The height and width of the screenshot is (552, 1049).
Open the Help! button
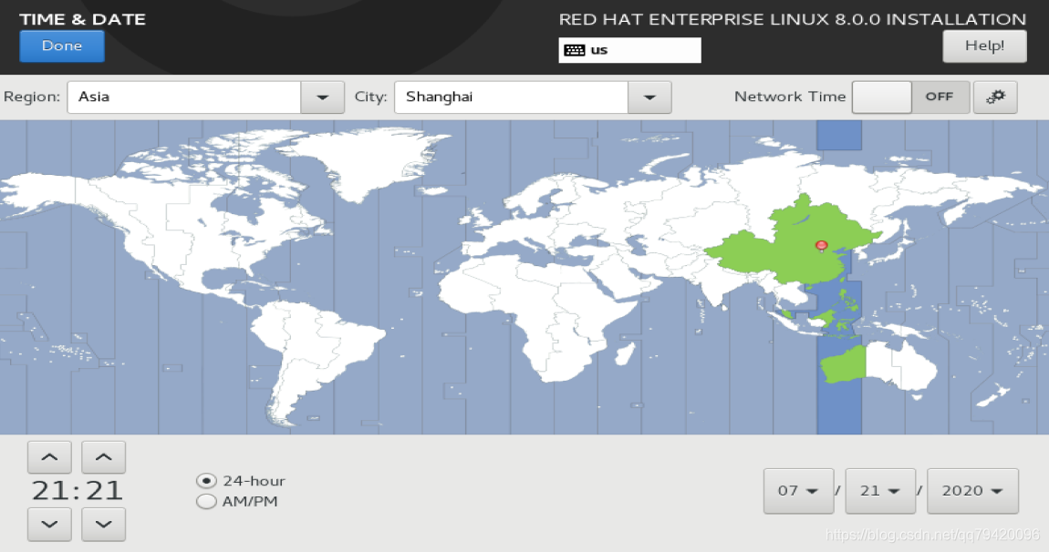(984, 46)
